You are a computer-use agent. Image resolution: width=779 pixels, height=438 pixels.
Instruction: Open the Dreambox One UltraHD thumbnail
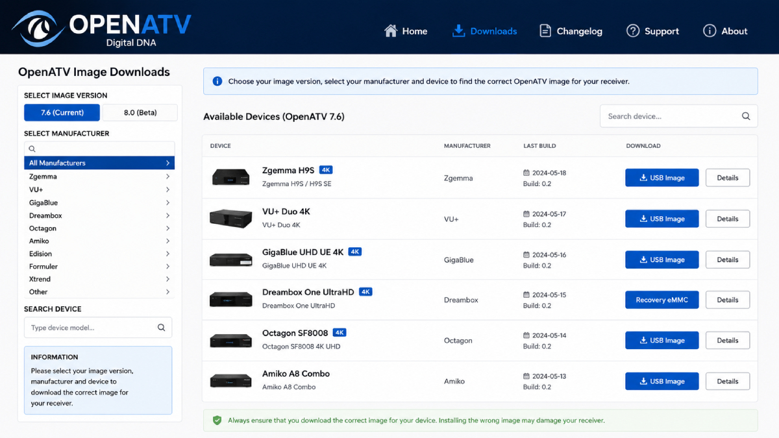click(230, 300)
